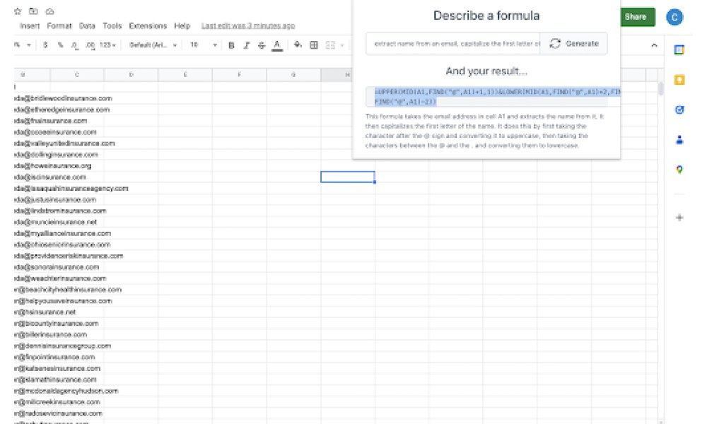Select the mcdonaldagencyhudson.com email cell
The image size is (707, 424).
(x=66, y=391)
